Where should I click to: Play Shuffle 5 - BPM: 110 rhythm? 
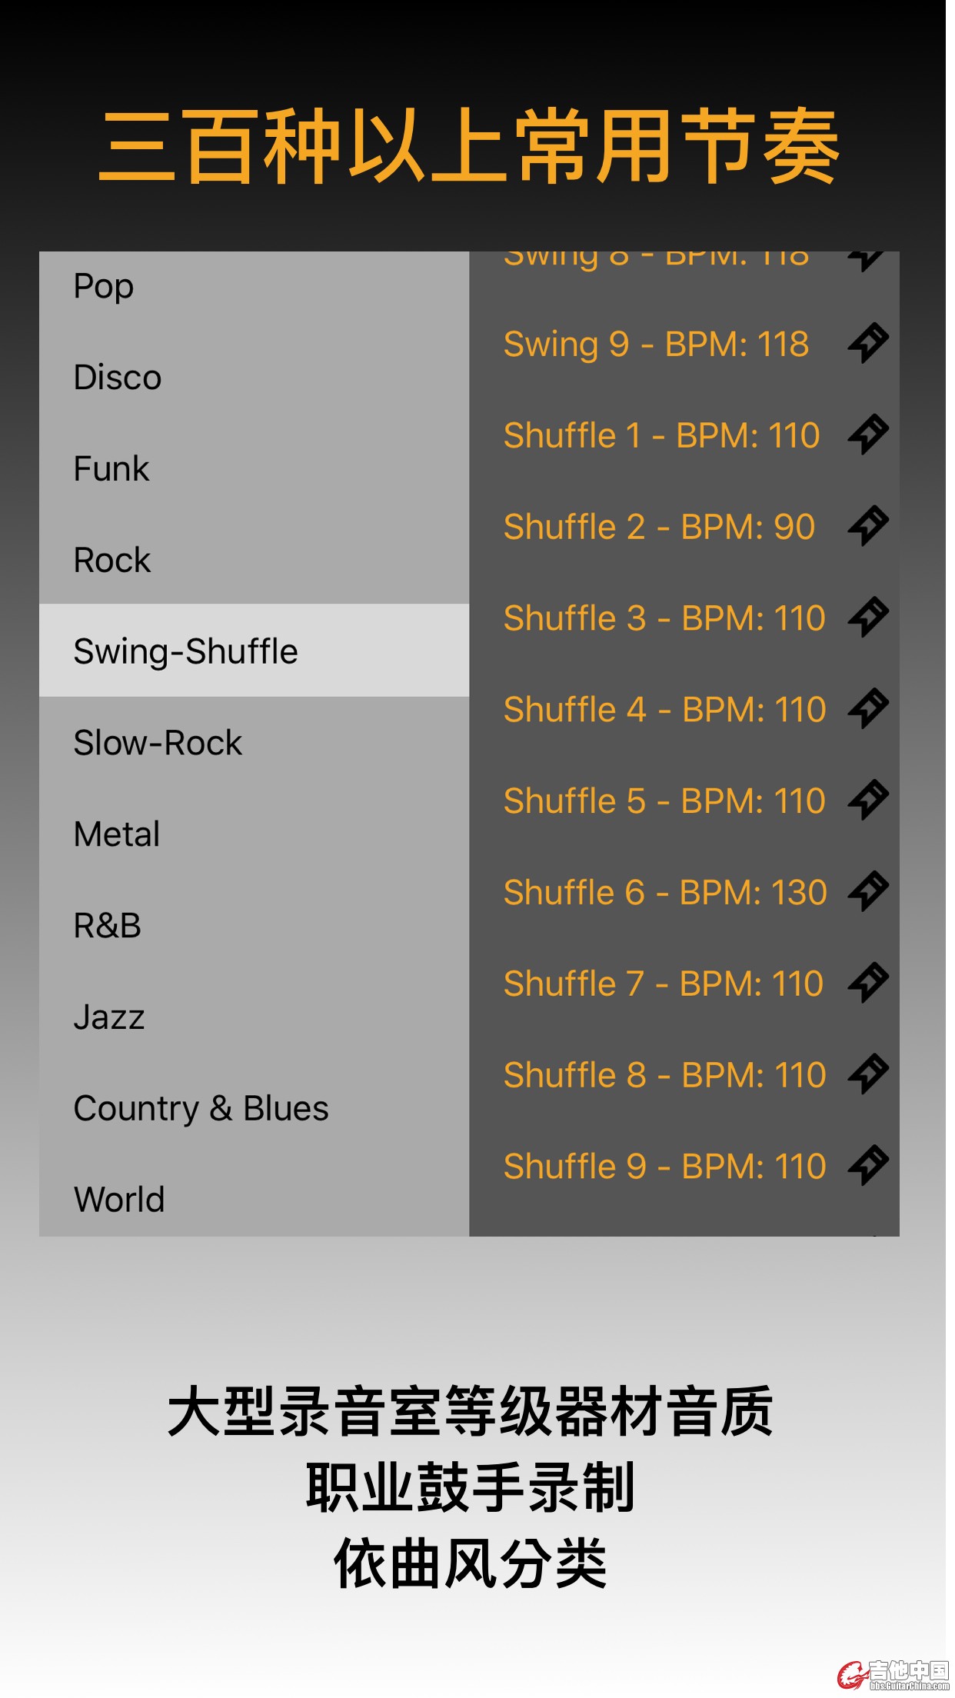pos(664,801)
